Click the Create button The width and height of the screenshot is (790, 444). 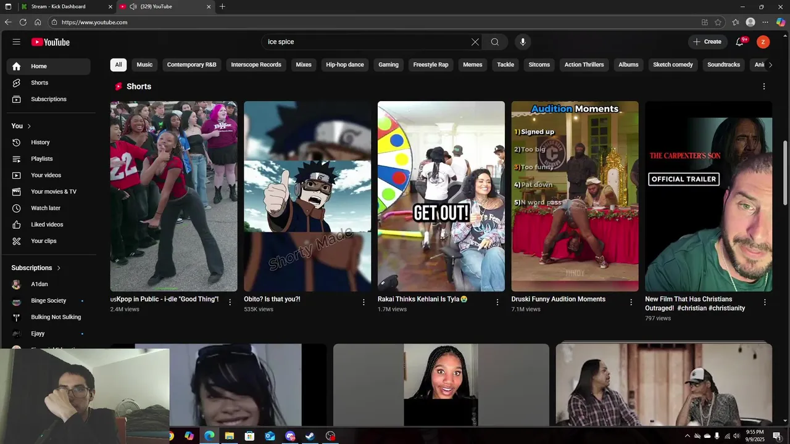pyautogui.click(x=707, y=42)
